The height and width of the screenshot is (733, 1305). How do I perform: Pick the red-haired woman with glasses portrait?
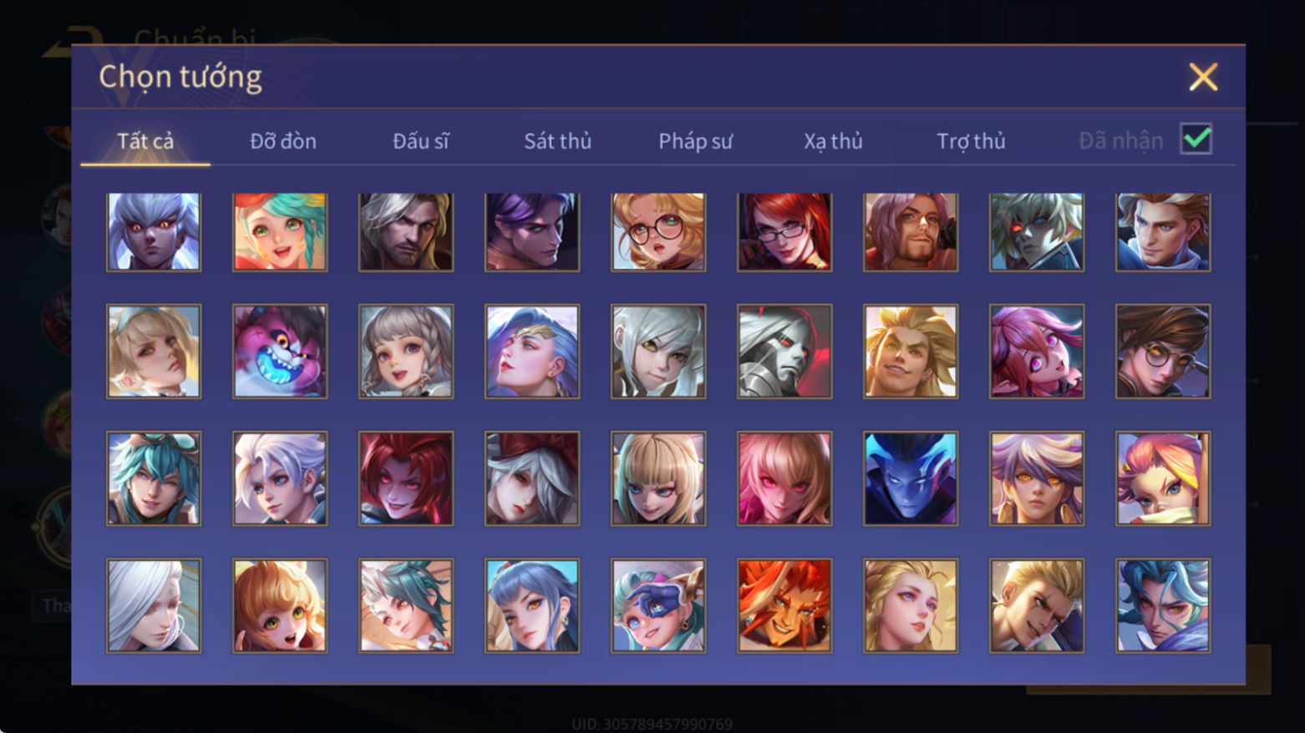[x=785, y=231]
